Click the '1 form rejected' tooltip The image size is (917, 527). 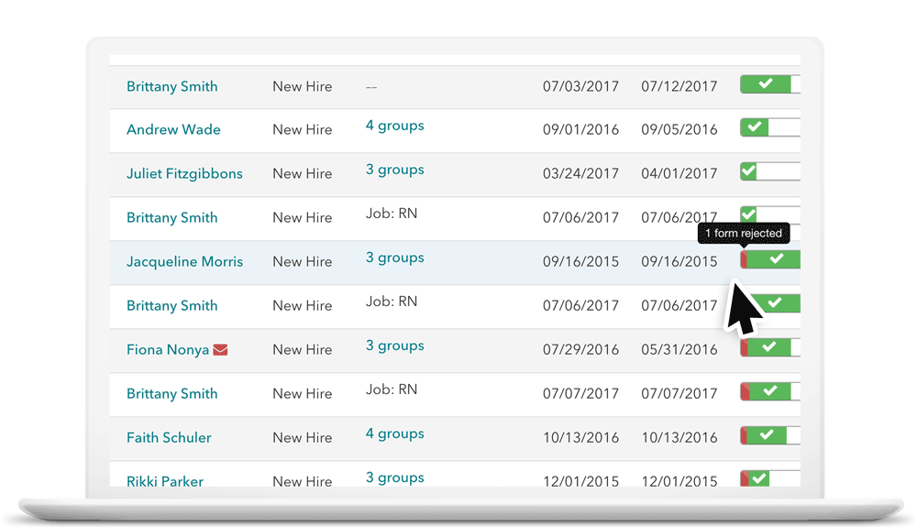pyautogui.click(x=744, y=233)
